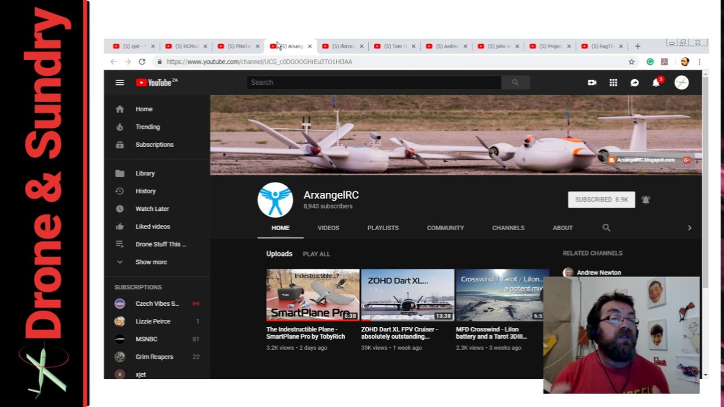The image size is (724, 407).
Task: Click the ArxangelRC channel avatar
Action: point(275,200)
